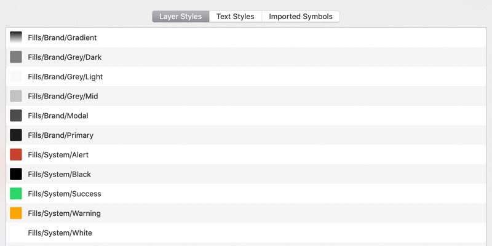
Task: Click the Grey/Mid color swatch
Action: coord(16,96)
